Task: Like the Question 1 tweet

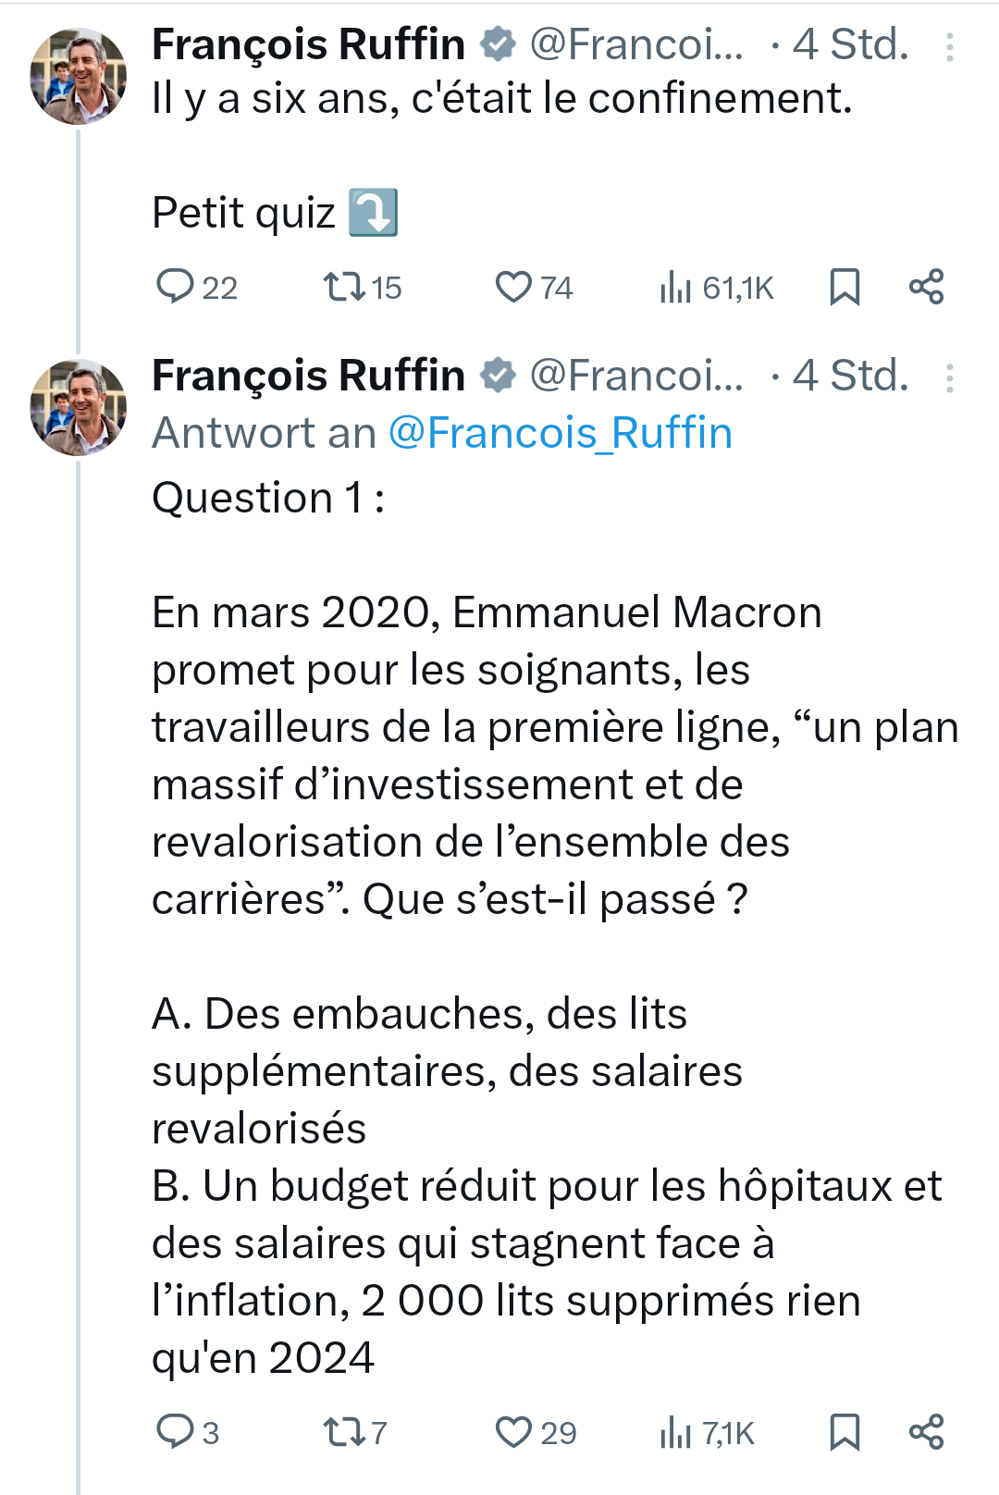Action: point(516,1432)
